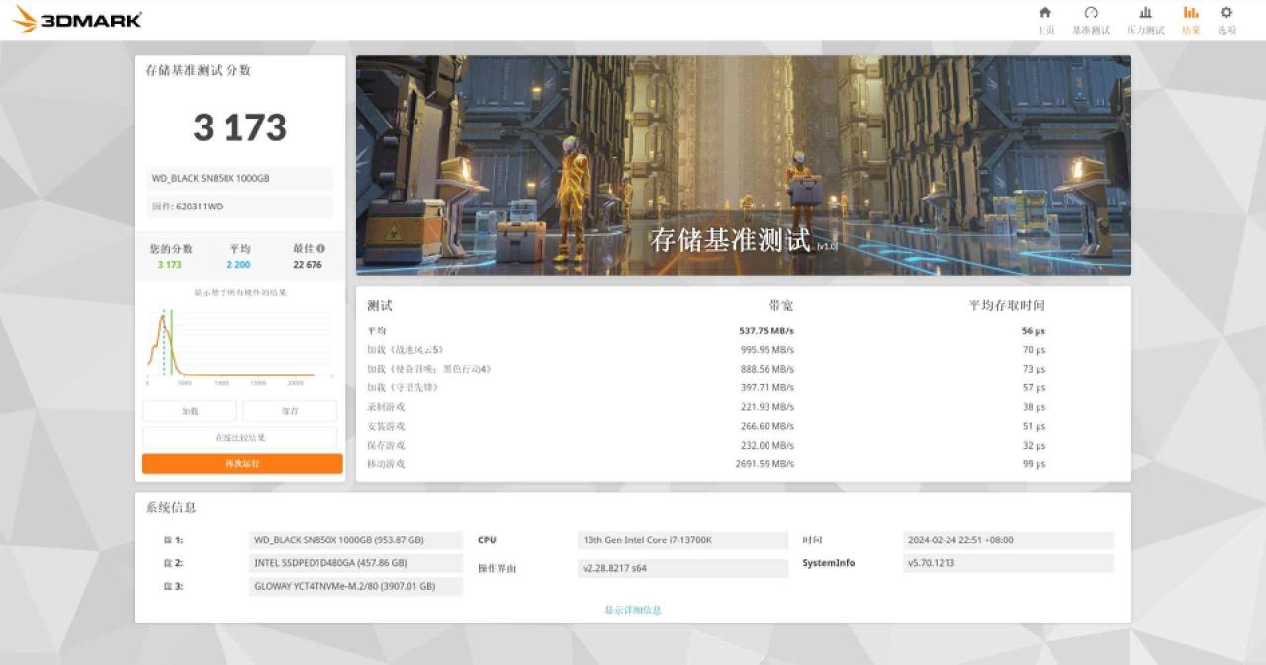Click drive 2 INTEL SSDPED1D480GA entry
1266x665 pixels.
[356, 563]
